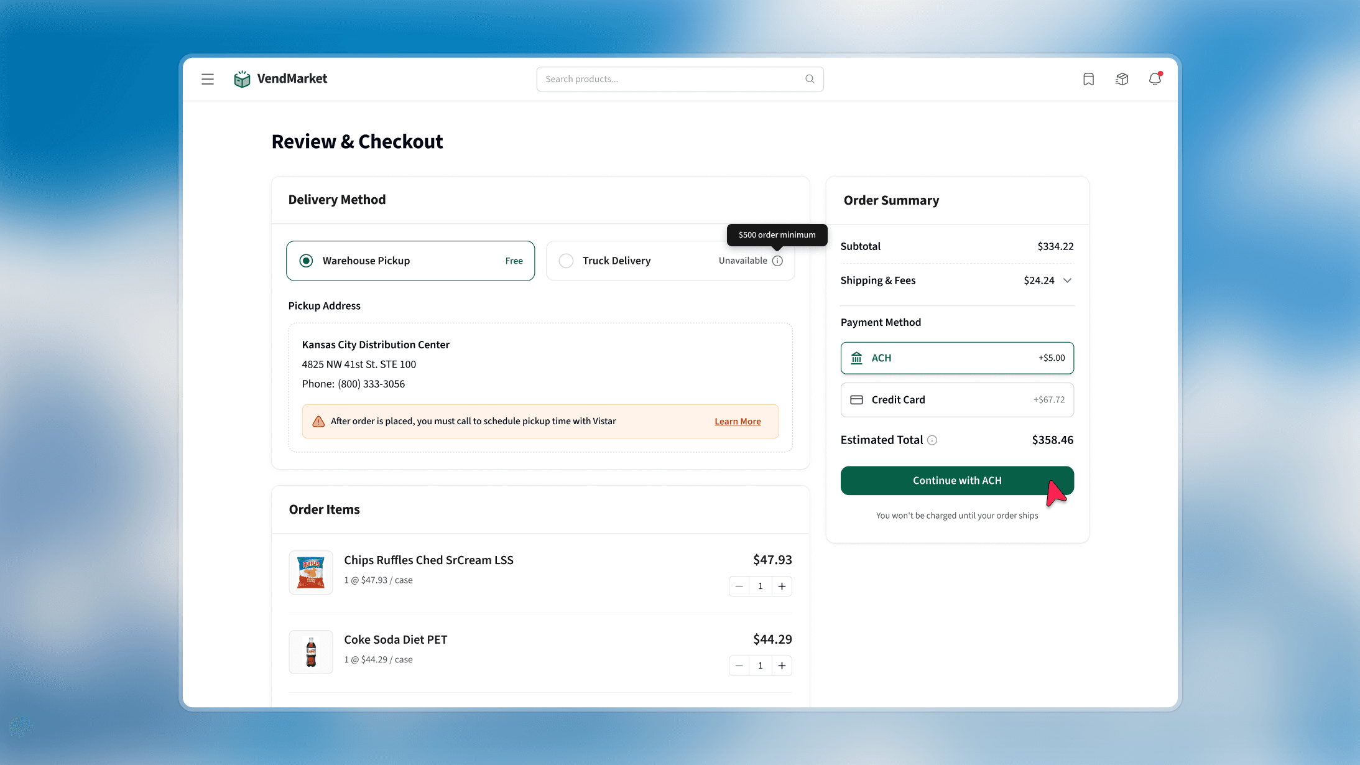Click the info icon beside Estimated Total
Screen dimensions: 1360x765
click(x=932, y=440)
